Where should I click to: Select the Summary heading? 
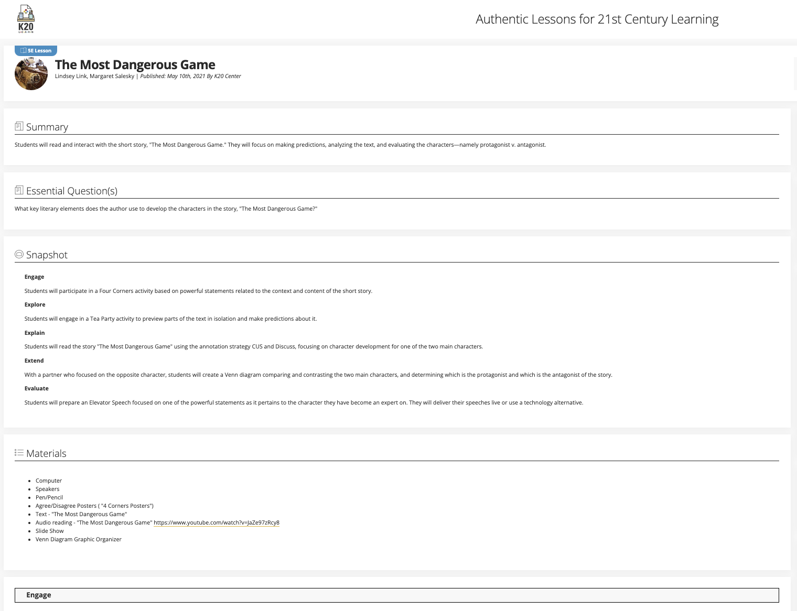[47, 127]
